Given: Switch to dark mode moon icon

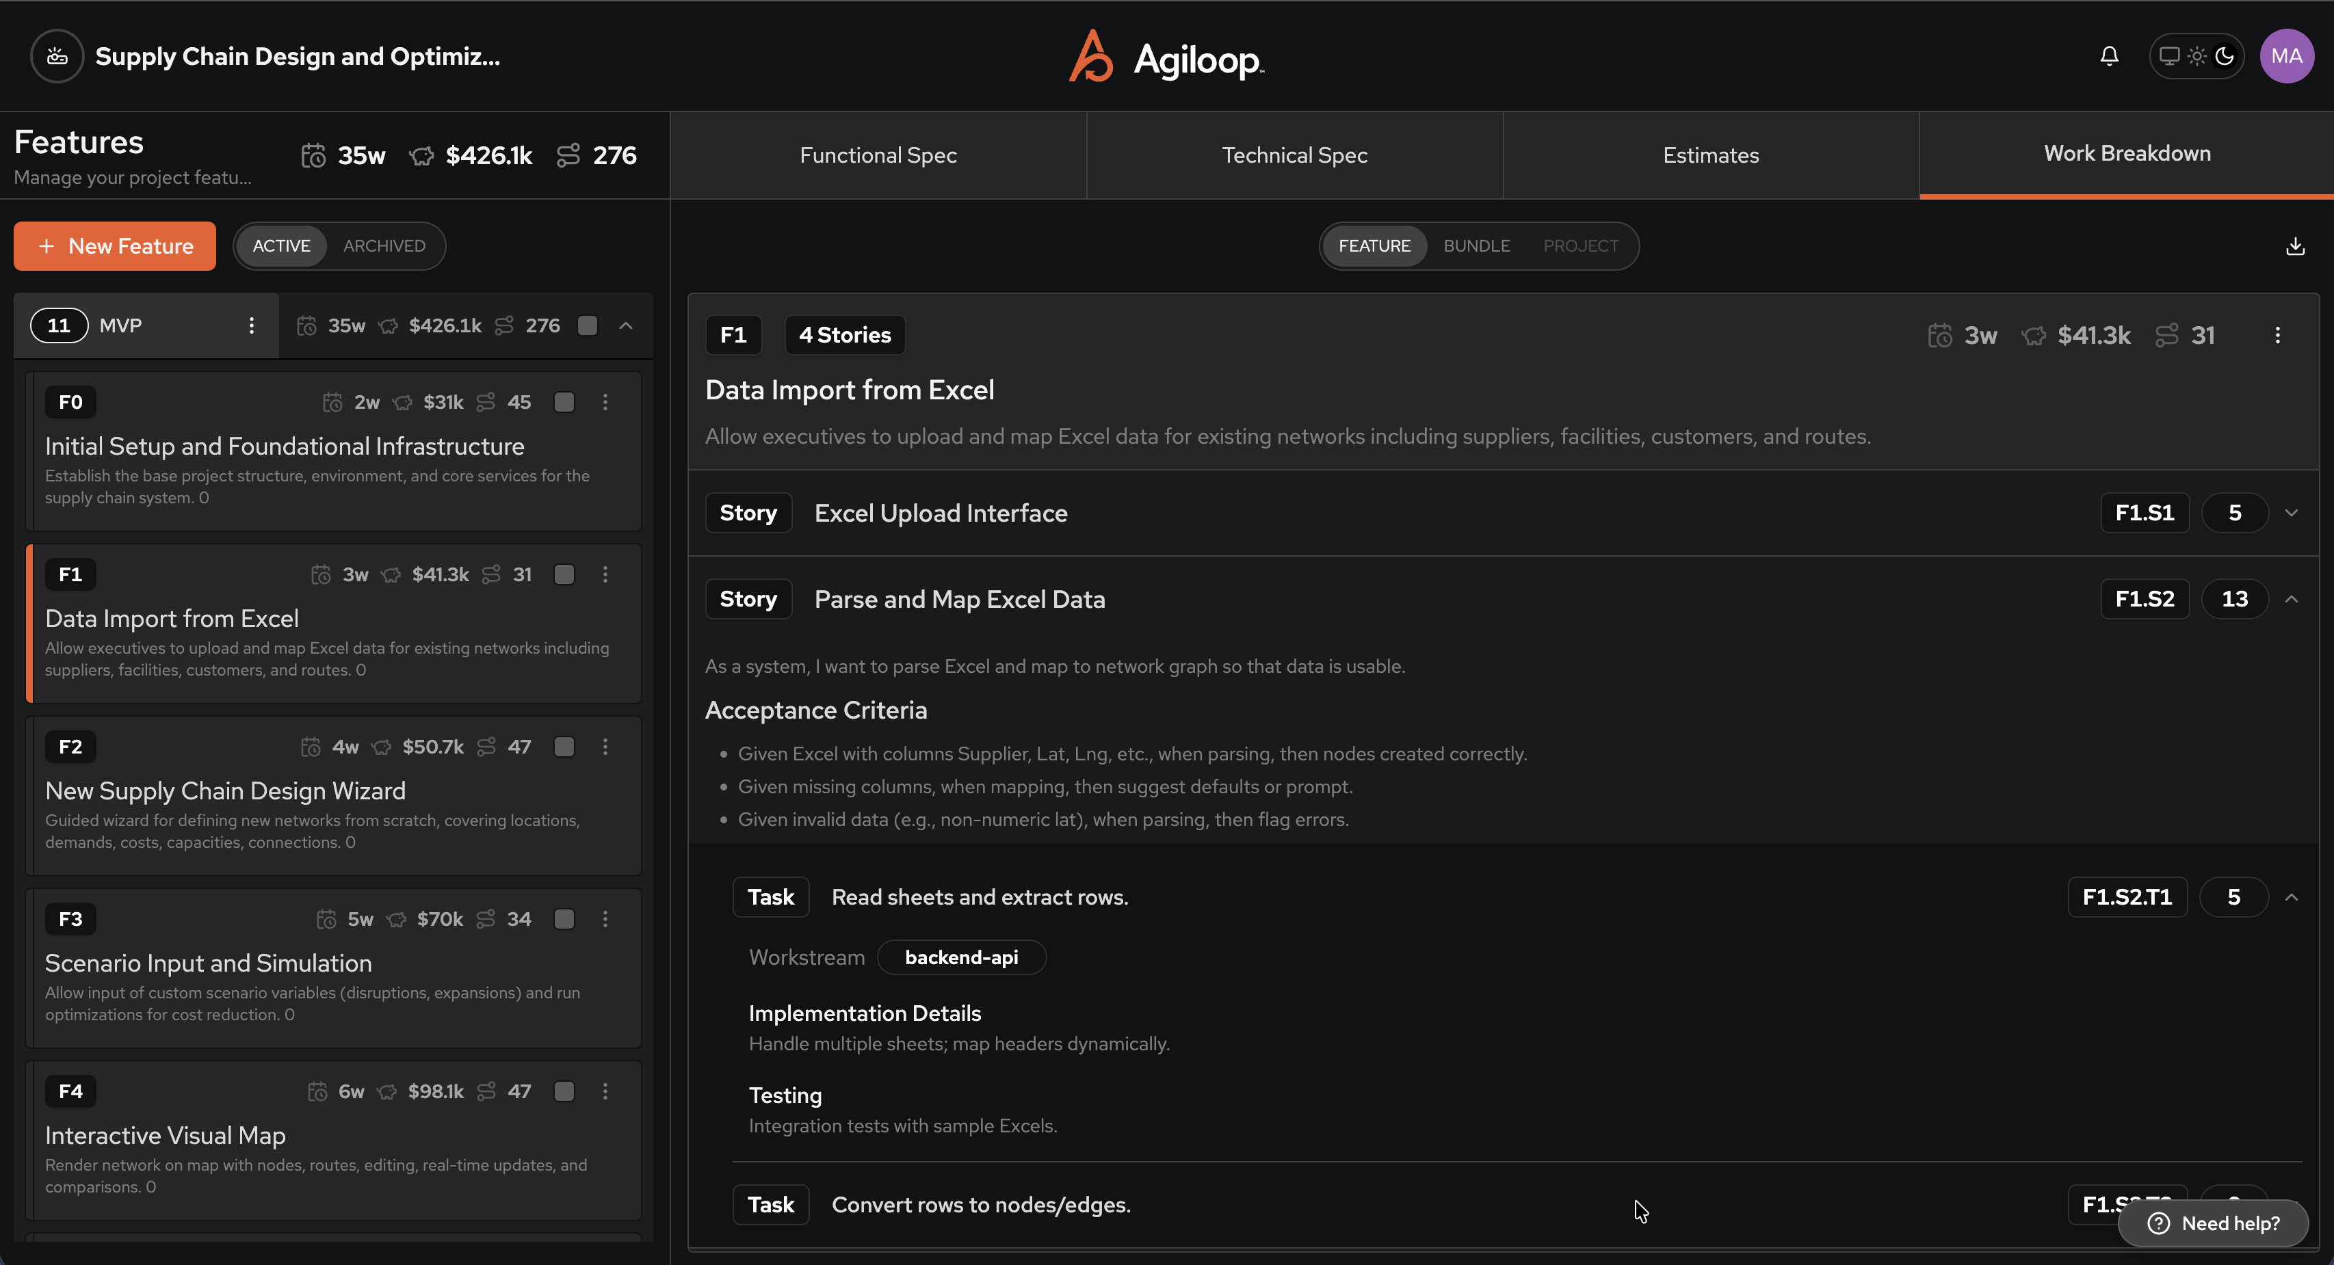Looking at the screenshot, I should 2225,56.
